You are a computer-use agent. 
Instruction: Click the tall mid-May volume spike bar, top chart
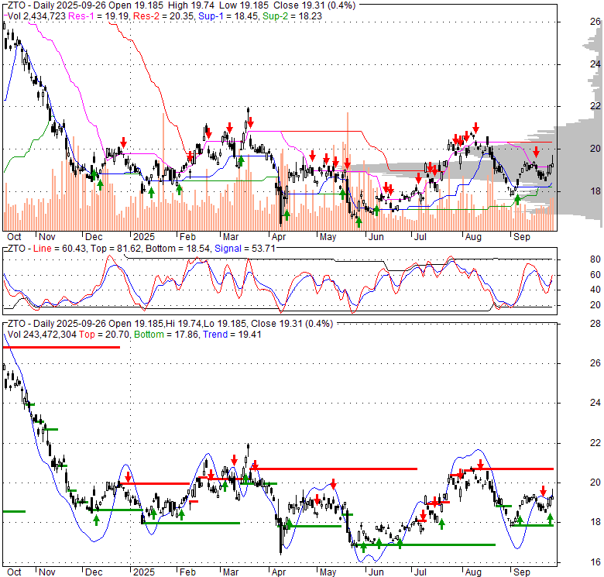pos(348,171)
